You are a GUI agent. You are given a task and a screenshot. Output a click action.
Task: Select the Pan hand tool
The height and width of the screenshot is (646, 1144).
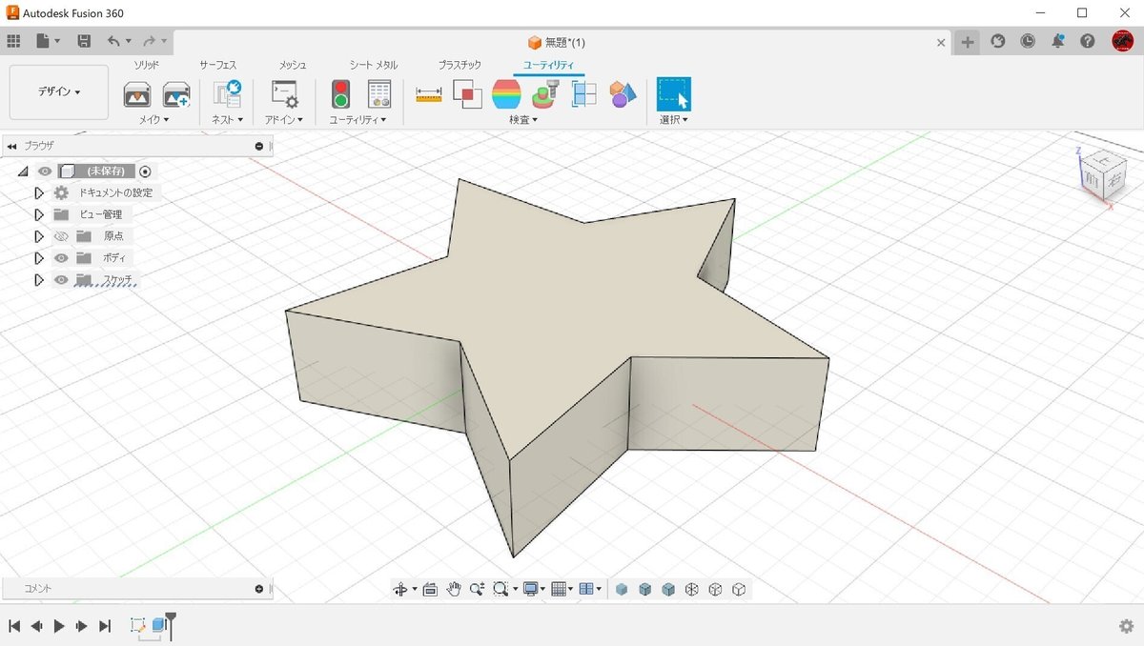pos(454,590)
